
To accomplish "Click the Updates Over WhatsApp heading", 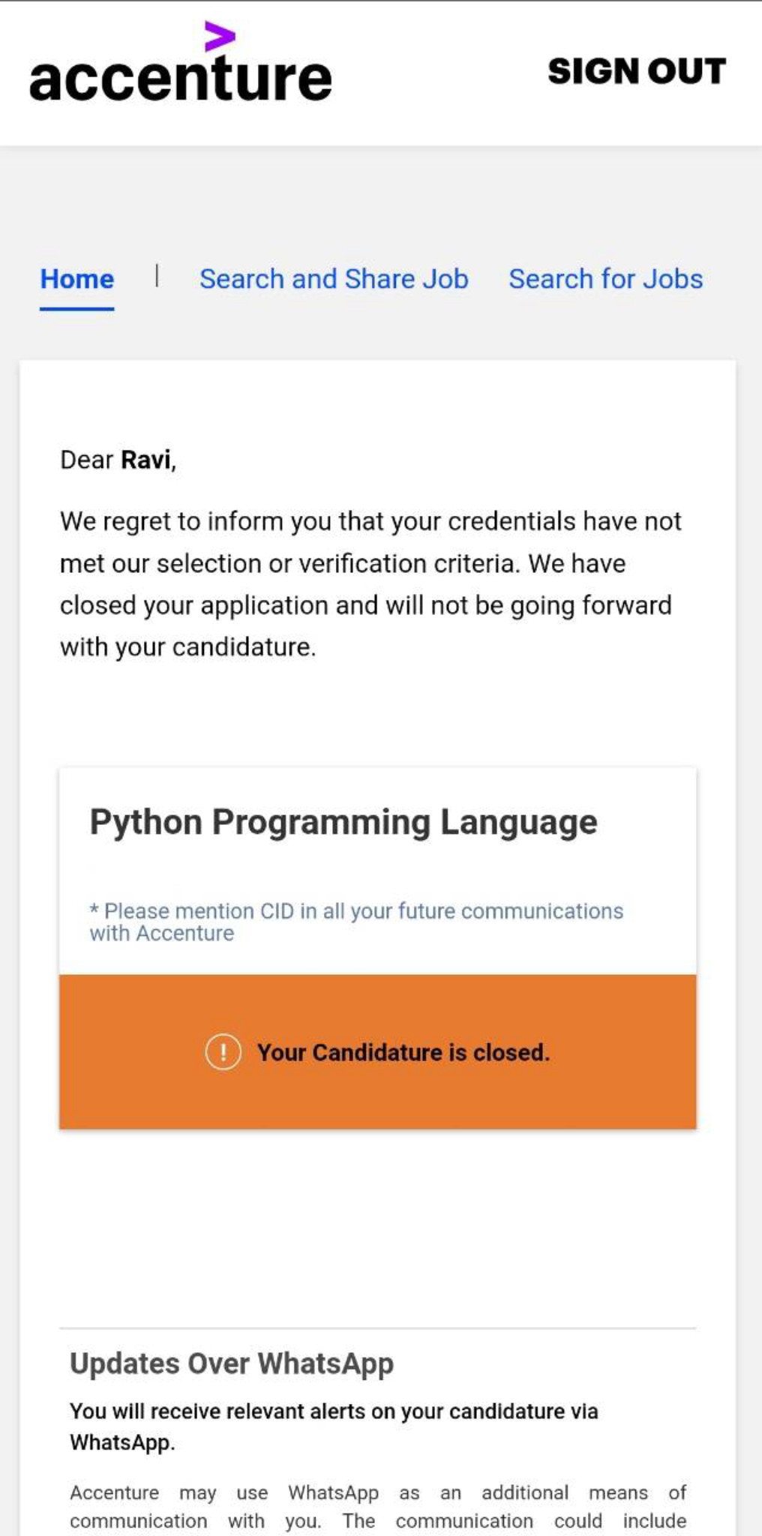I will 232,1363.
